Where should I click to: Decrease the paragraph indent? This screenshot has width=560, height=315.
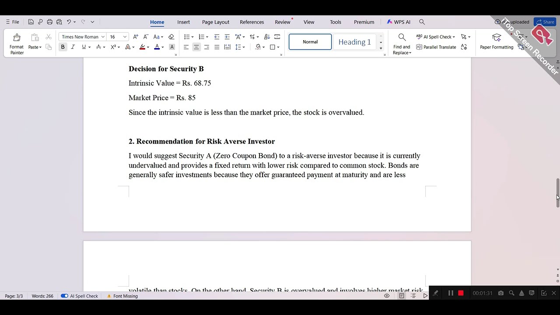pos(217,37)
